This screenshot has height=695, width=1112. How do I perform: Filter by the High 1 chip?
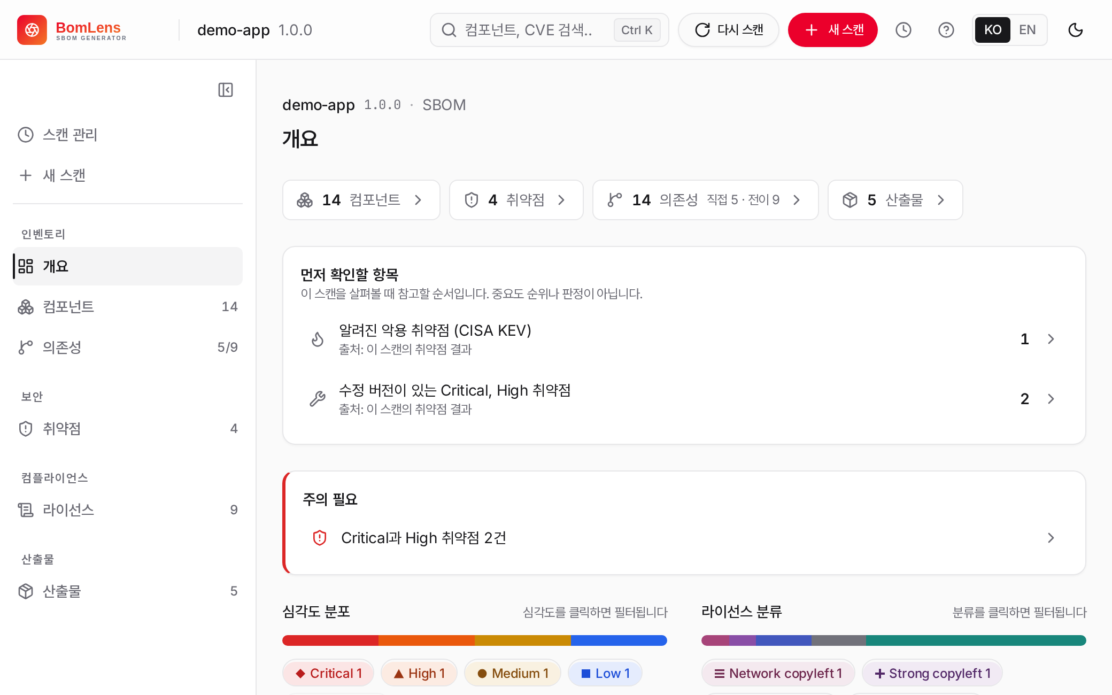pyautogui.click(x=419, y=674)
